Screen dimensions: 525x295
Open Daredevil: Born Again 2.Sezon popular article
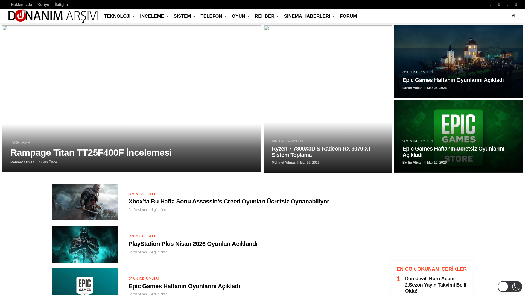pos(436,285)
